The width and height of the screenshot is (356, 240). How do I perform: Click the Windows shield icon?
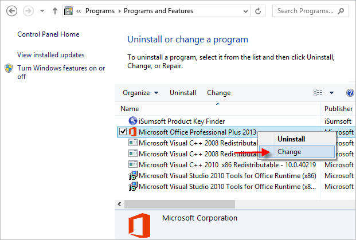[9, 68]
